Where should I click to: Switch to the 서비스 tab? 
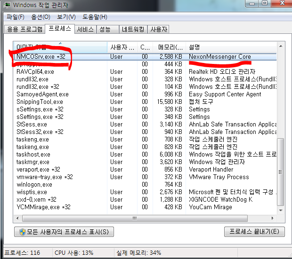point(85,29)
